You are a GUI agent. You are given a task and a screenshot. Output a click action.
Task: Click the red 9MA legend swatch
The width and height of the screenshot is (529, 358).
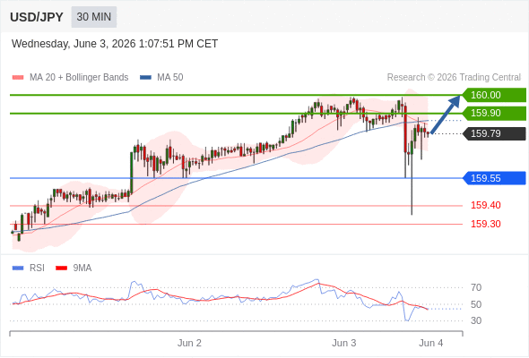pyautogui.click(x=61, y=268)
